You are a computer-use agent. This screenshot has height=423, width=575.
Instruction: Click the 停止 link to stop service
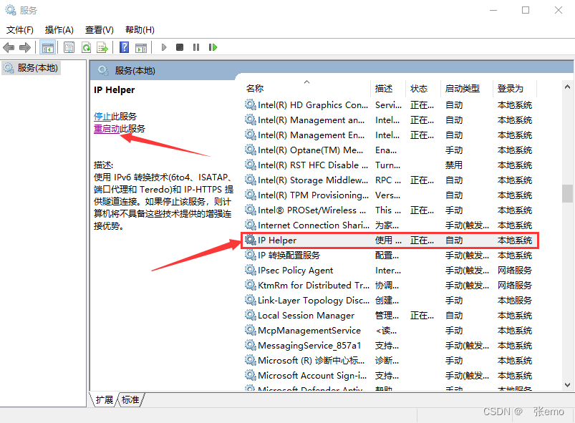click(102, 117)
